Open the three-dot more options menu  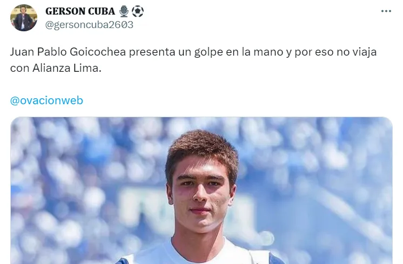[386, 11]
